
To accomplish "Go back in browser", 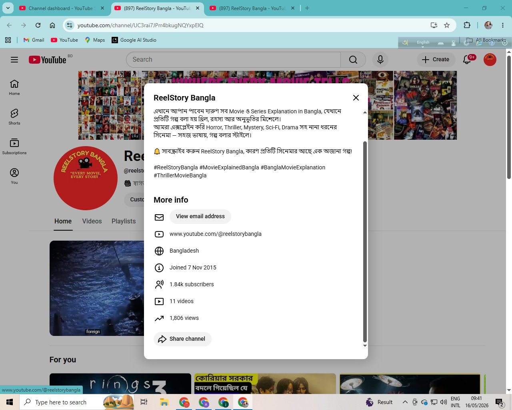I will tap(9, 25).
